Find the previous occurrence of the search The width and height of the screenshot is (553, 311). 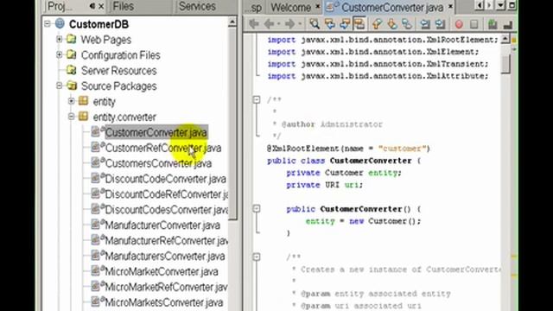(329, 24)
